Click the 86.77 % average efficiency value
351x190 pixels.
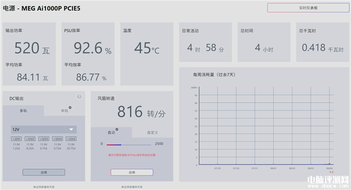coord(91,77)
